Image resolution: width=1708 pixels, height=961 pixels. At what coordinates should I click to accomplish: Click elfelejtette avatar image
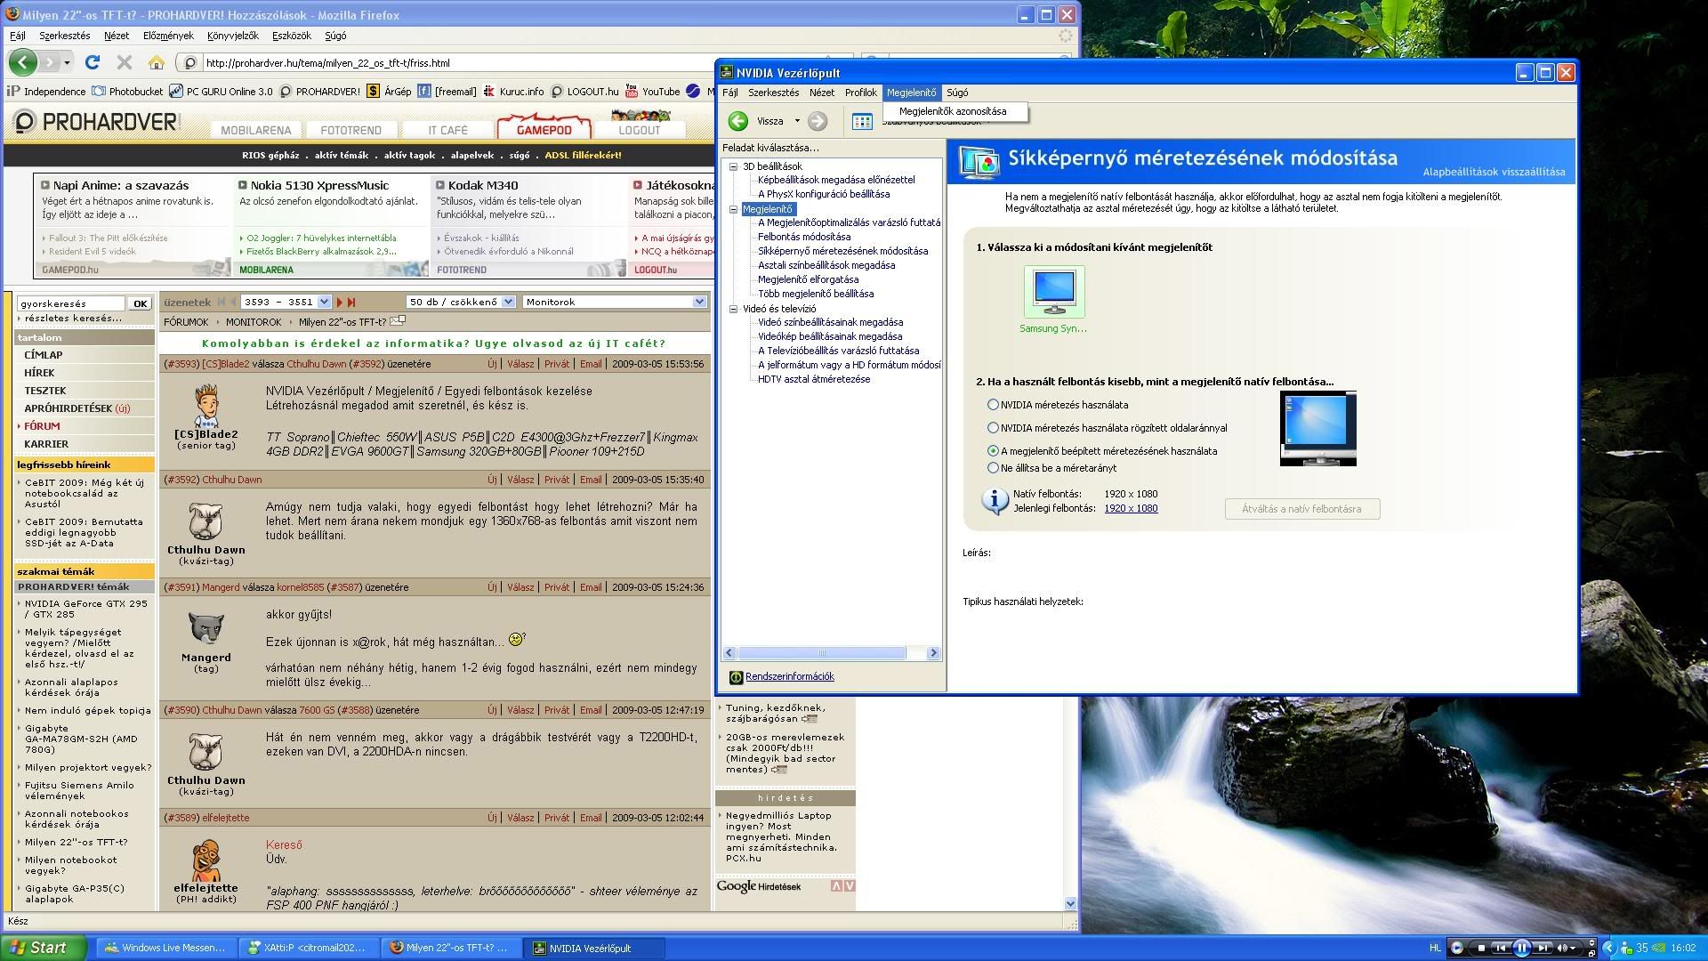[206, 860]
